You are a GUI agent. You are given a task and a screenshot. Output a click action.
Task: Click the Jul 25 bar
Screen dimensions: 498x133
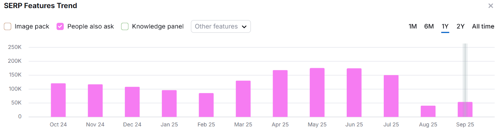click(x=391, y=96)
